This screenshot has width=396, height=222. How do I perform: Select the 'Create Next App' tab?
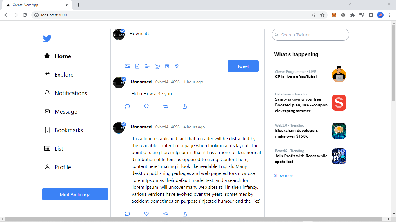(x=37, y=5)
